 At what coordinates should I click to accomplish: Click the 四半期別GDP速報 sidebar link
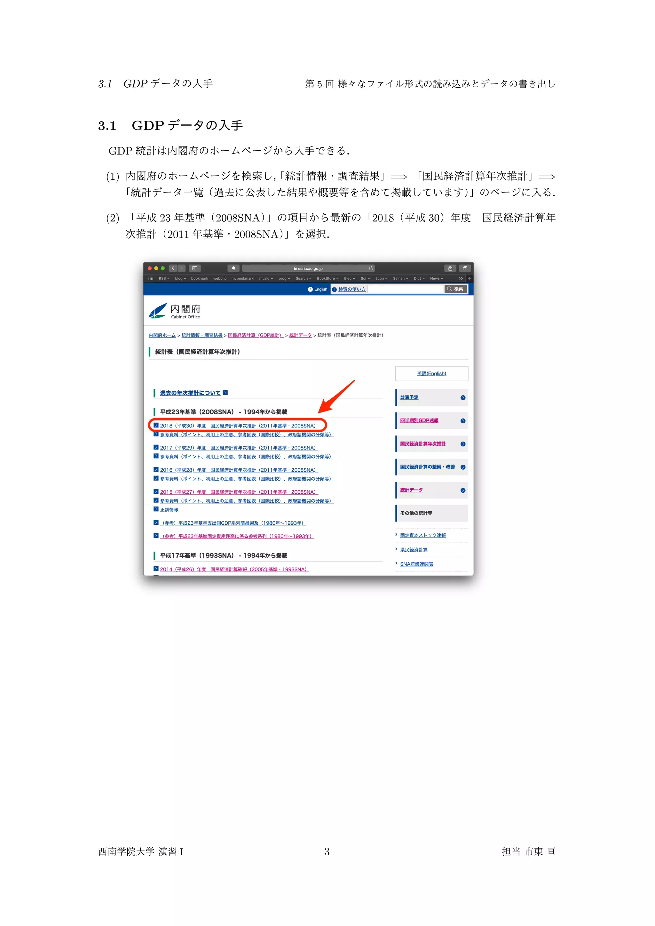[x=419, y=421]
